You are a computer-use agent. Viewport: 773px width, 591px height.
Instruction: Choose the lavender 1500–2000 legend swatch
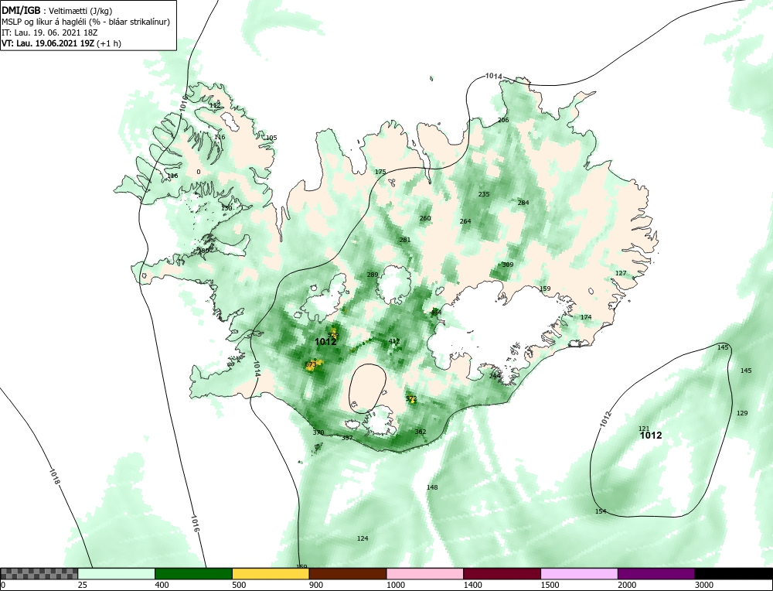tap(579, 573)
